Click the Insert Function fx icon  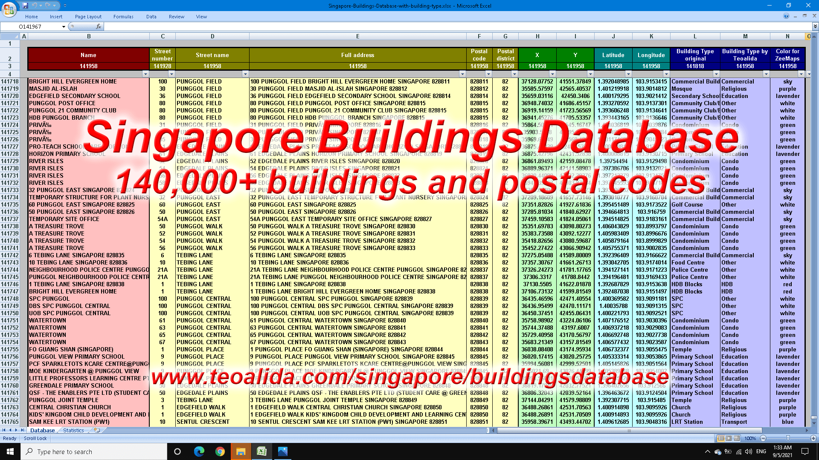tap(99, 26)
